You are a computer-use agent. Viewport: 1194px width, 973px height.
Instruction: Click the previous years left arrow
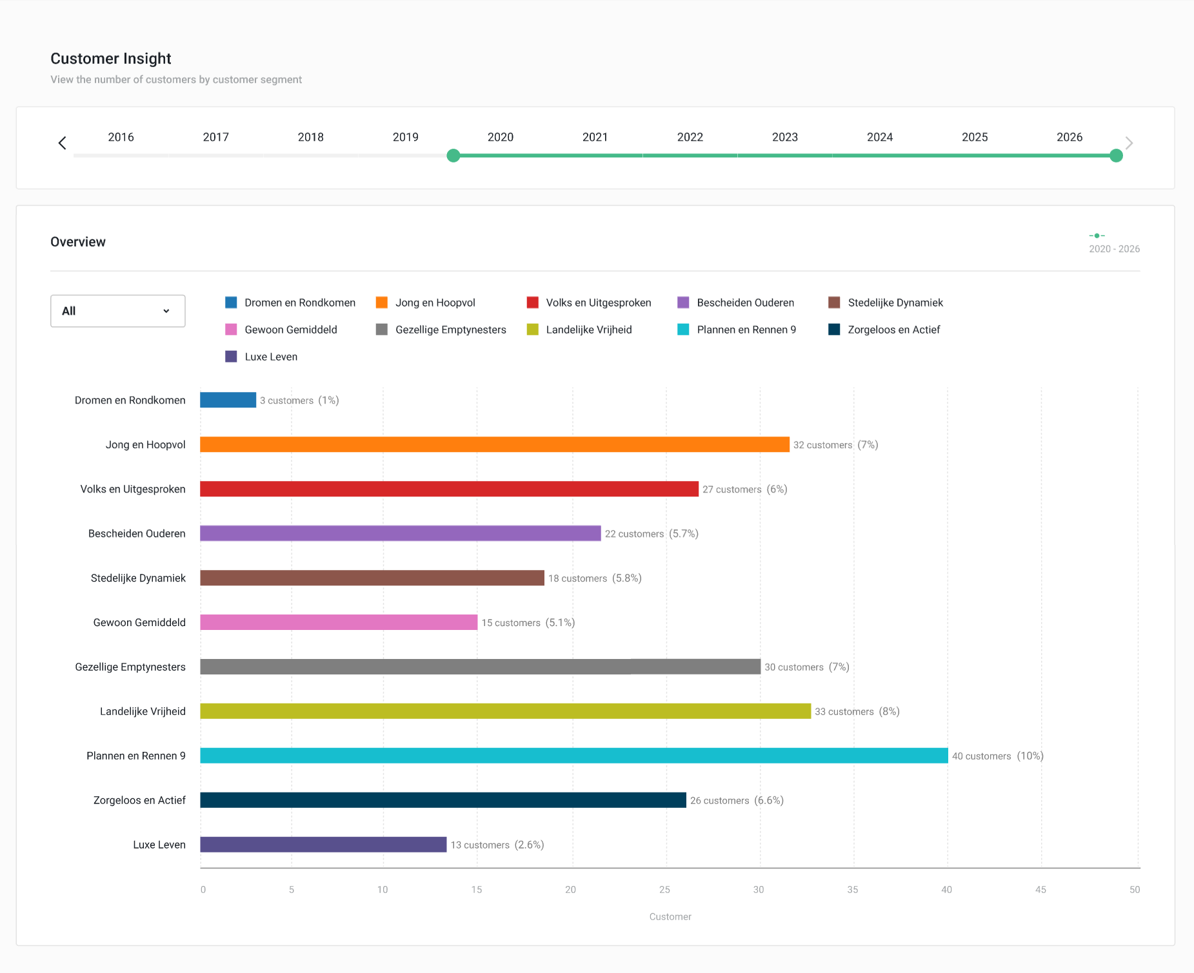pyautogui.click(x=63, y=143)
